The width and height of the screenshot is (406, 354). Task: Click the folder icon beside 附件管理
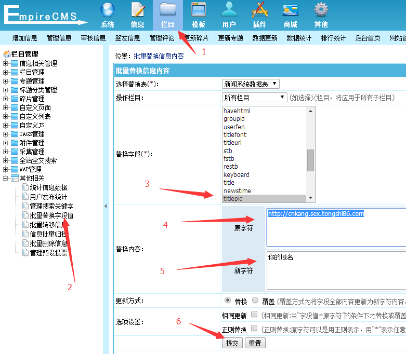[x=15, y=143]
